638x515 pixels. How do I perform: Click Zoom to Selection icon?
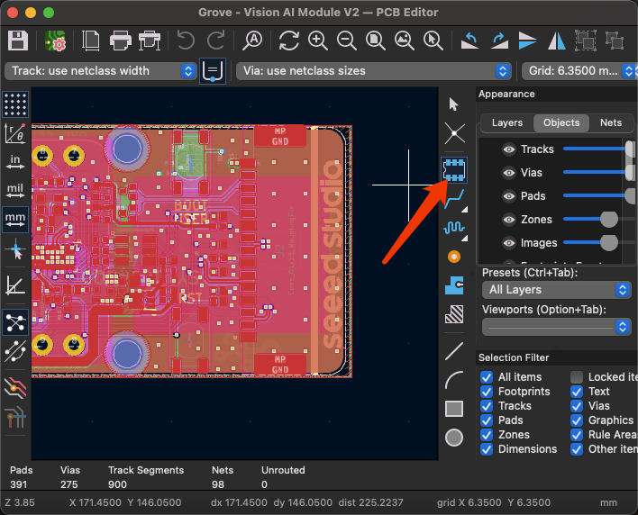(433, 41)
